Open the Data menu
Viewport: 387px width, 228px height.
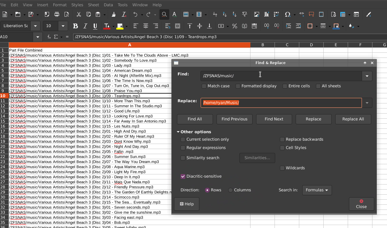point(108,5)
